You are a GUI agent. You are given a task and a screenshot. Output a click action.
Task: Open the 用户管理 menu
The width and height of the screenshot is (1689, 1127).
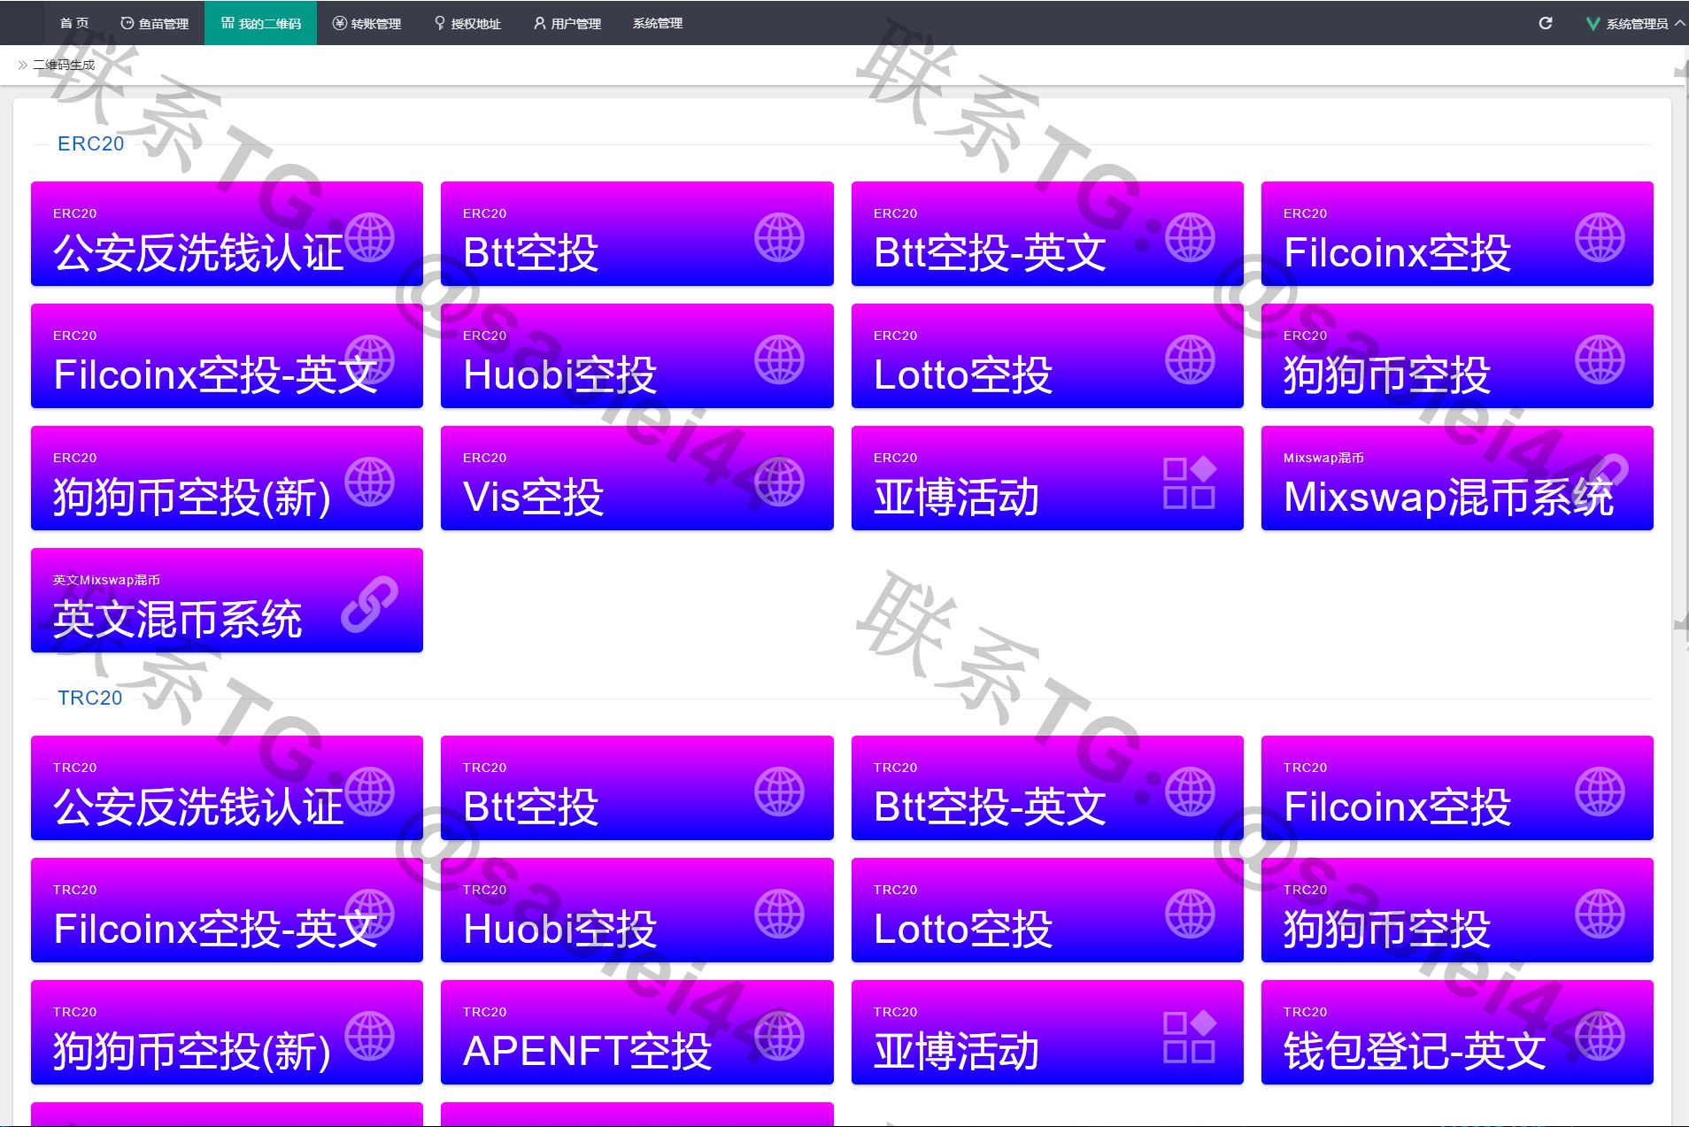567,23
